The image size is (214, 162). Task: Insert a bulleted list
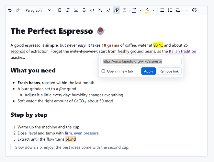coord(162,10)
